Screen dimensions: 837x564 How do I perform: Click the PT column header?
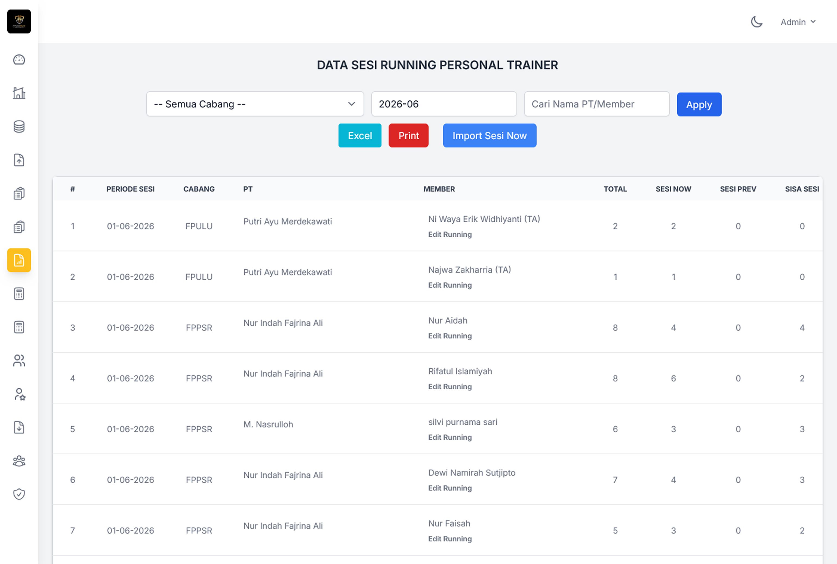click(x=248, y=189)
